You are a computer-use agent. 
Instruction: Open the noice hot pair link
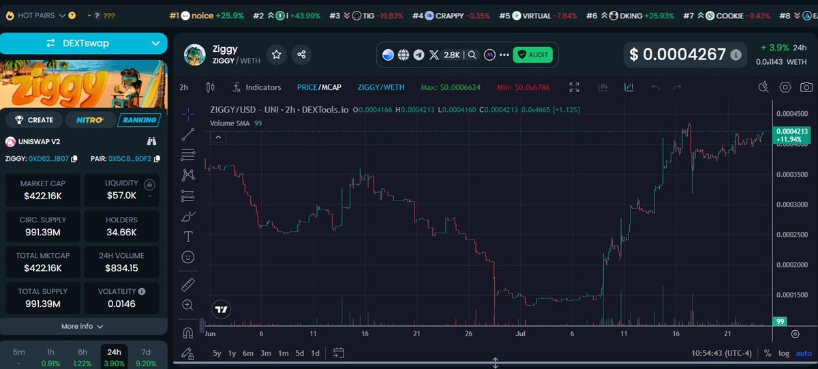click(x=206, y=15)
